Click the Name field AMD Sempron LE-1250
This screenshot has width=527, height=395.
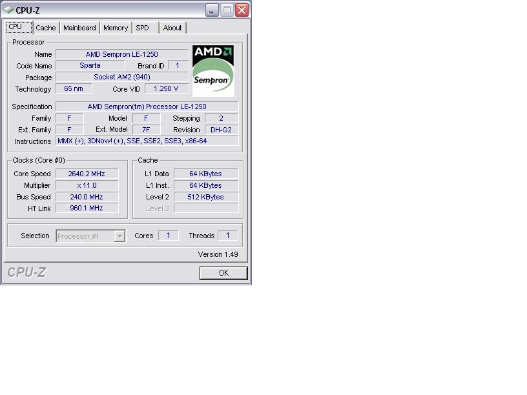click(x=122, y=54)
